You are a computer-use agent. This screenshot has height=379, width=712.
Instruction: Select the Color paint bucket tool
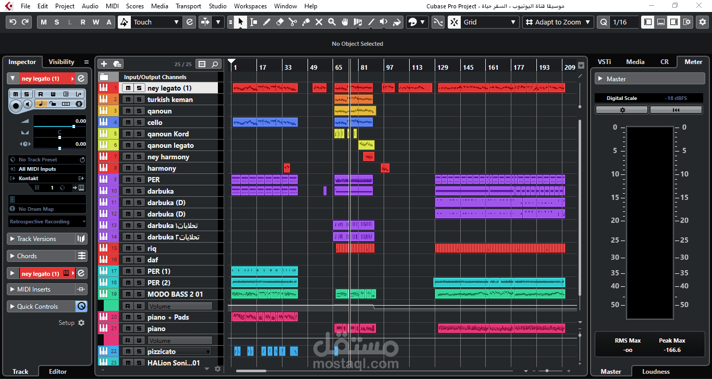click(397, 22)
